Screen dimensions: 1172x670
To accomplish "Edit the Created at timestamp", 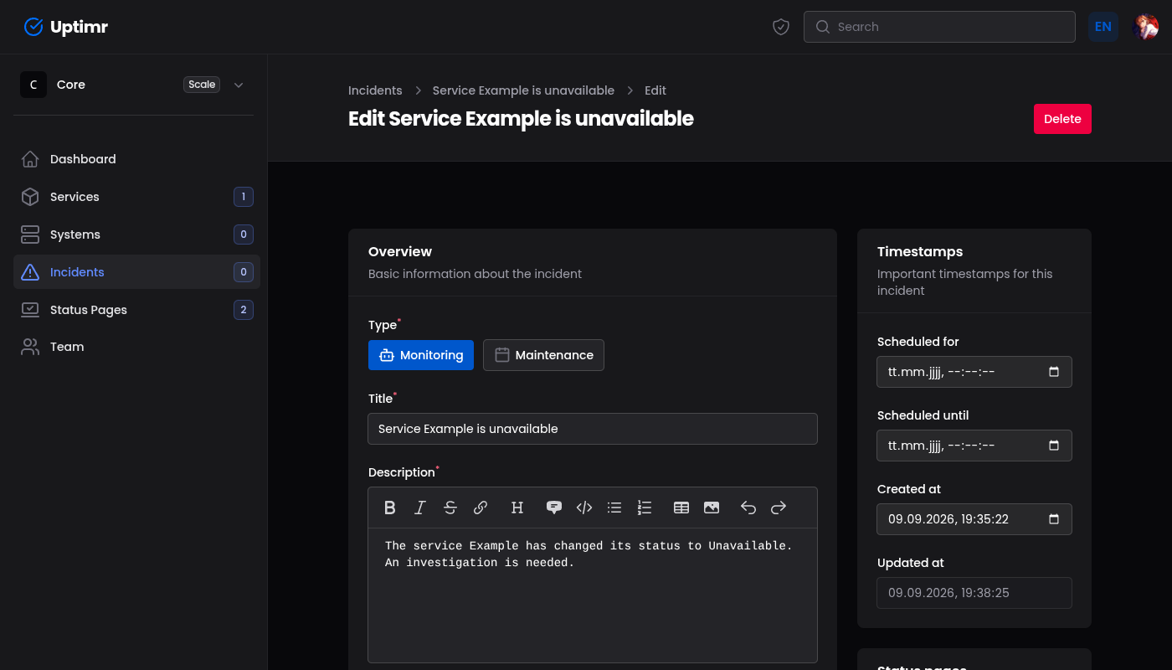I will [974, 519].
